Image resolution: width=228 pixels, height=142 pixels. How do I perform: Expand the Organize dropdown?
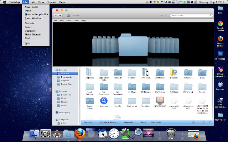pos(89,122)
